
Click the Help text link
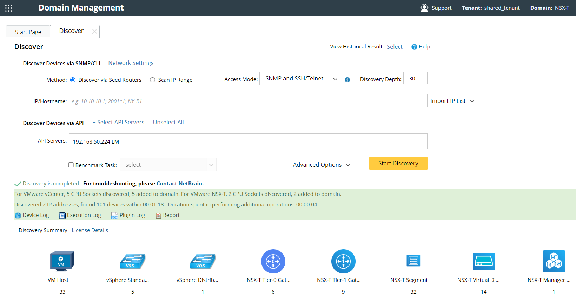(x=424, y=47)
